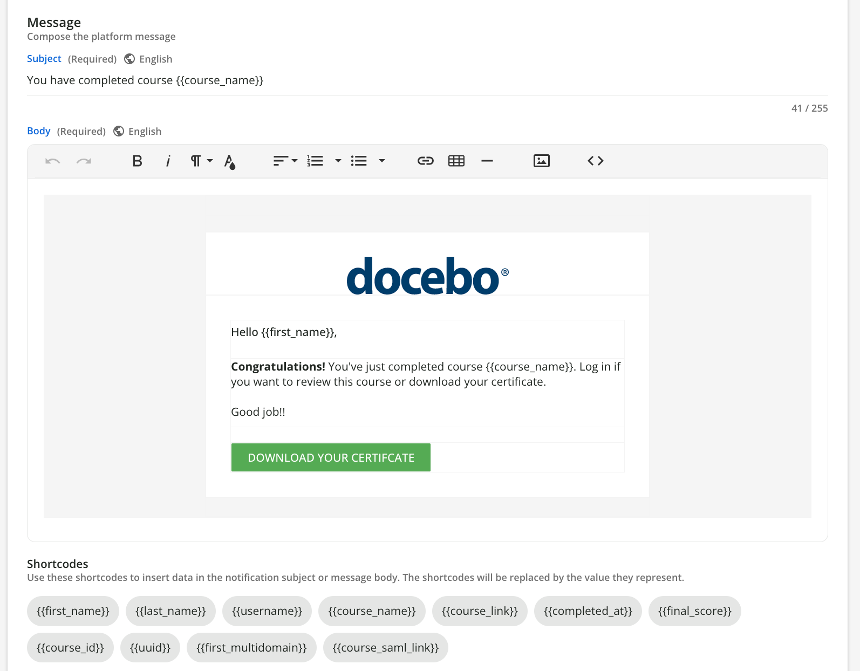Expand the paragraph format dropdown arrow
Screen dimensions: 860x671
[x=210, y=161]
